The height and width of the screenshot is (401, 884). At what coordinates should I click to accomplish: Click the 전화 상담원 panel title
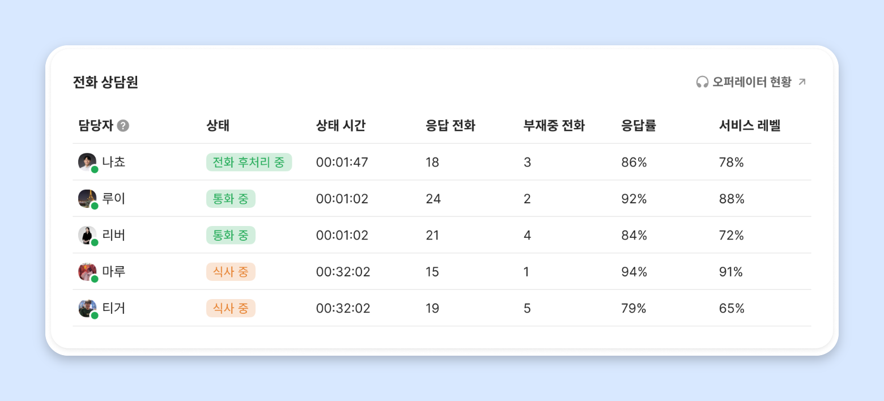105,83
